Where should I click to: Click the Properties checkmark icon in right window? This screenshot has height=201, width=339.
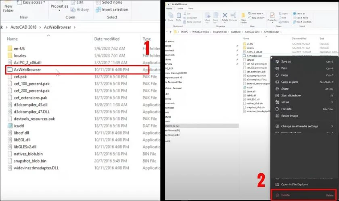click(x=272, y=15)
